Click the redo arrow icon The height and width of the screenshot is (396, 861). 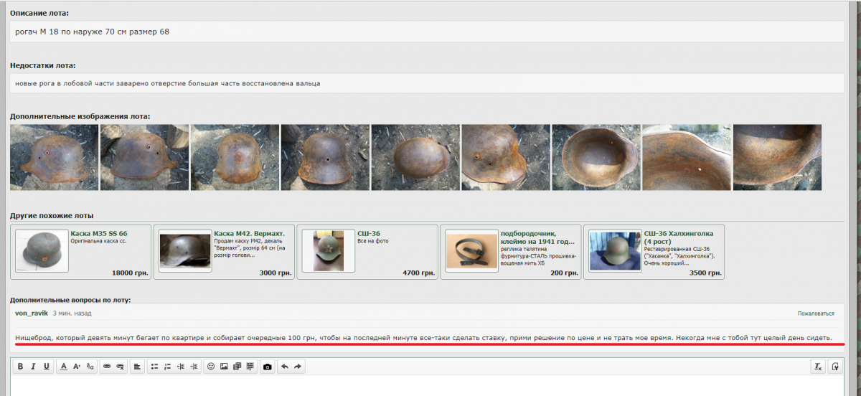(x=298, y=367)
